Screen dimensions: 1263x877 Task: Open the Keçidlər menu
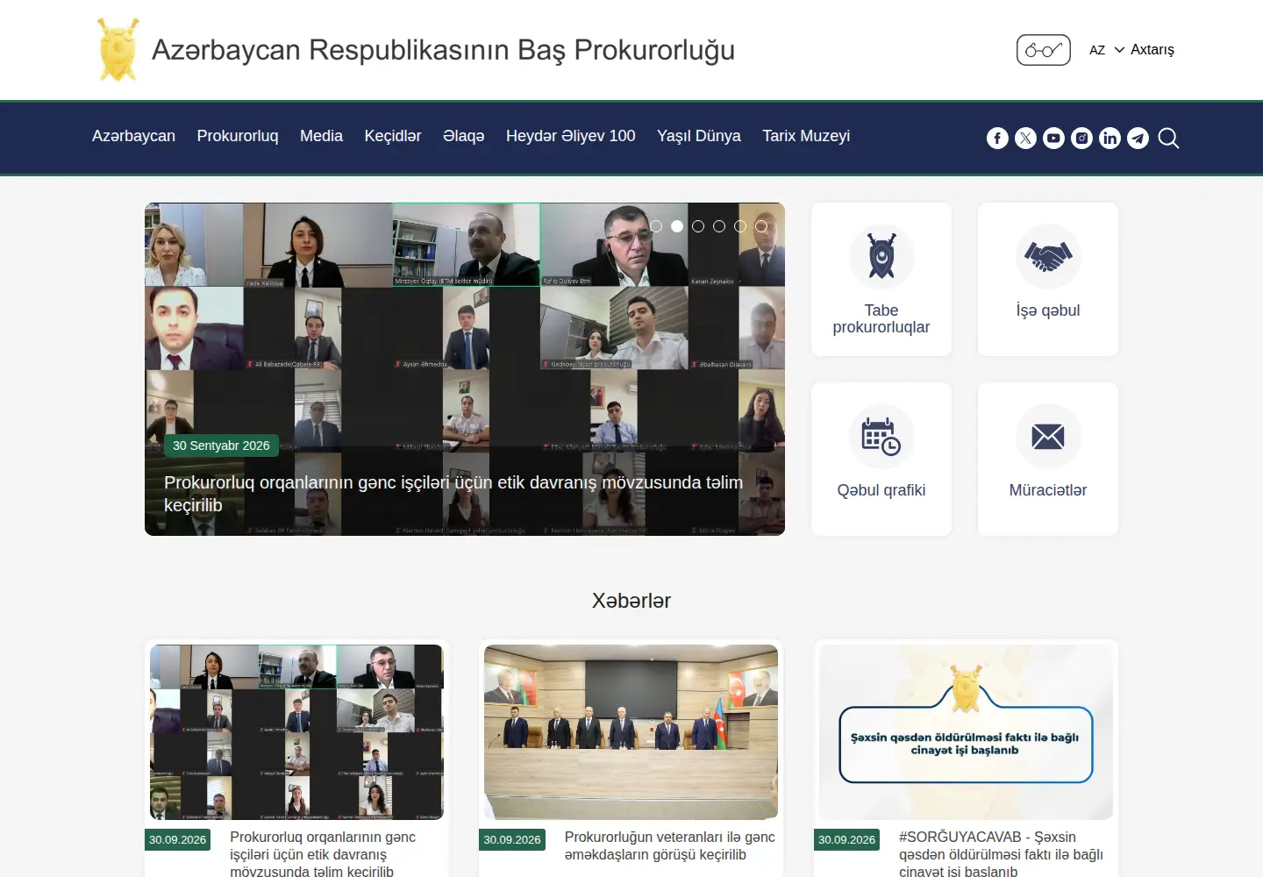pyautogui.click(x=393, y=136)
